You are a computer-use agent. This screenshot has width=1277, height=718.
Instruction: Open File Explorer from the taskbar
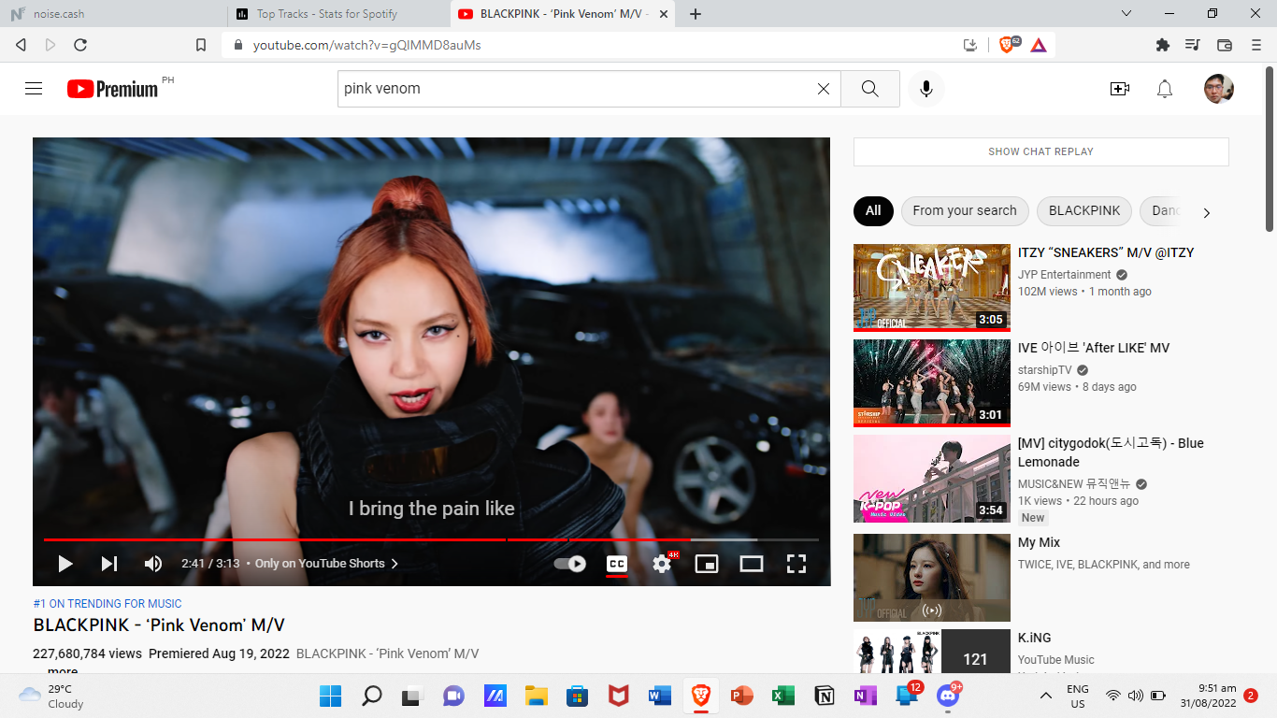click(x=536, y=696)
